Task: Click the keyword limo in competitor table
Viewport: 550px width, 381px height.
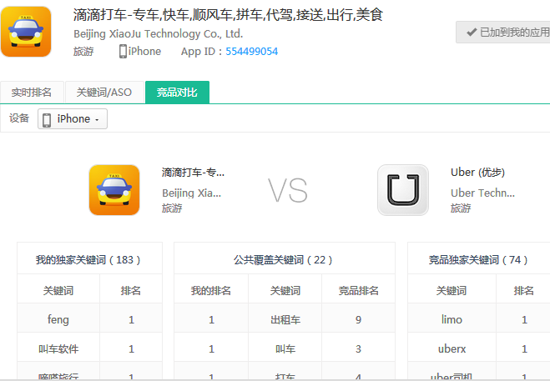Action: pos(451,319)
